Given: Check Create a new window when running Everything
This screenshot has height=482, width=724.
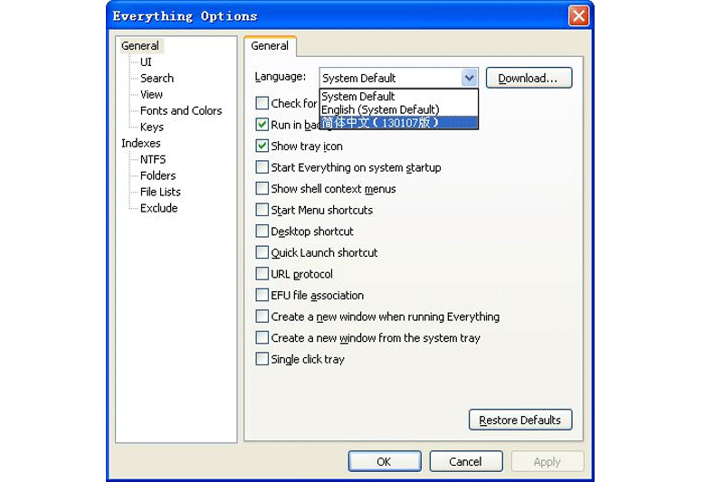Looking at the screenshot, I should [x=262, y=316].
